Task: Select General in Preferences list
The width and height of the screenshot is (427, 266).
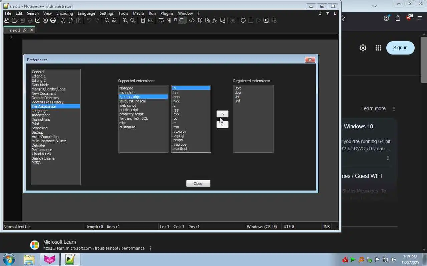Action: 38,72
